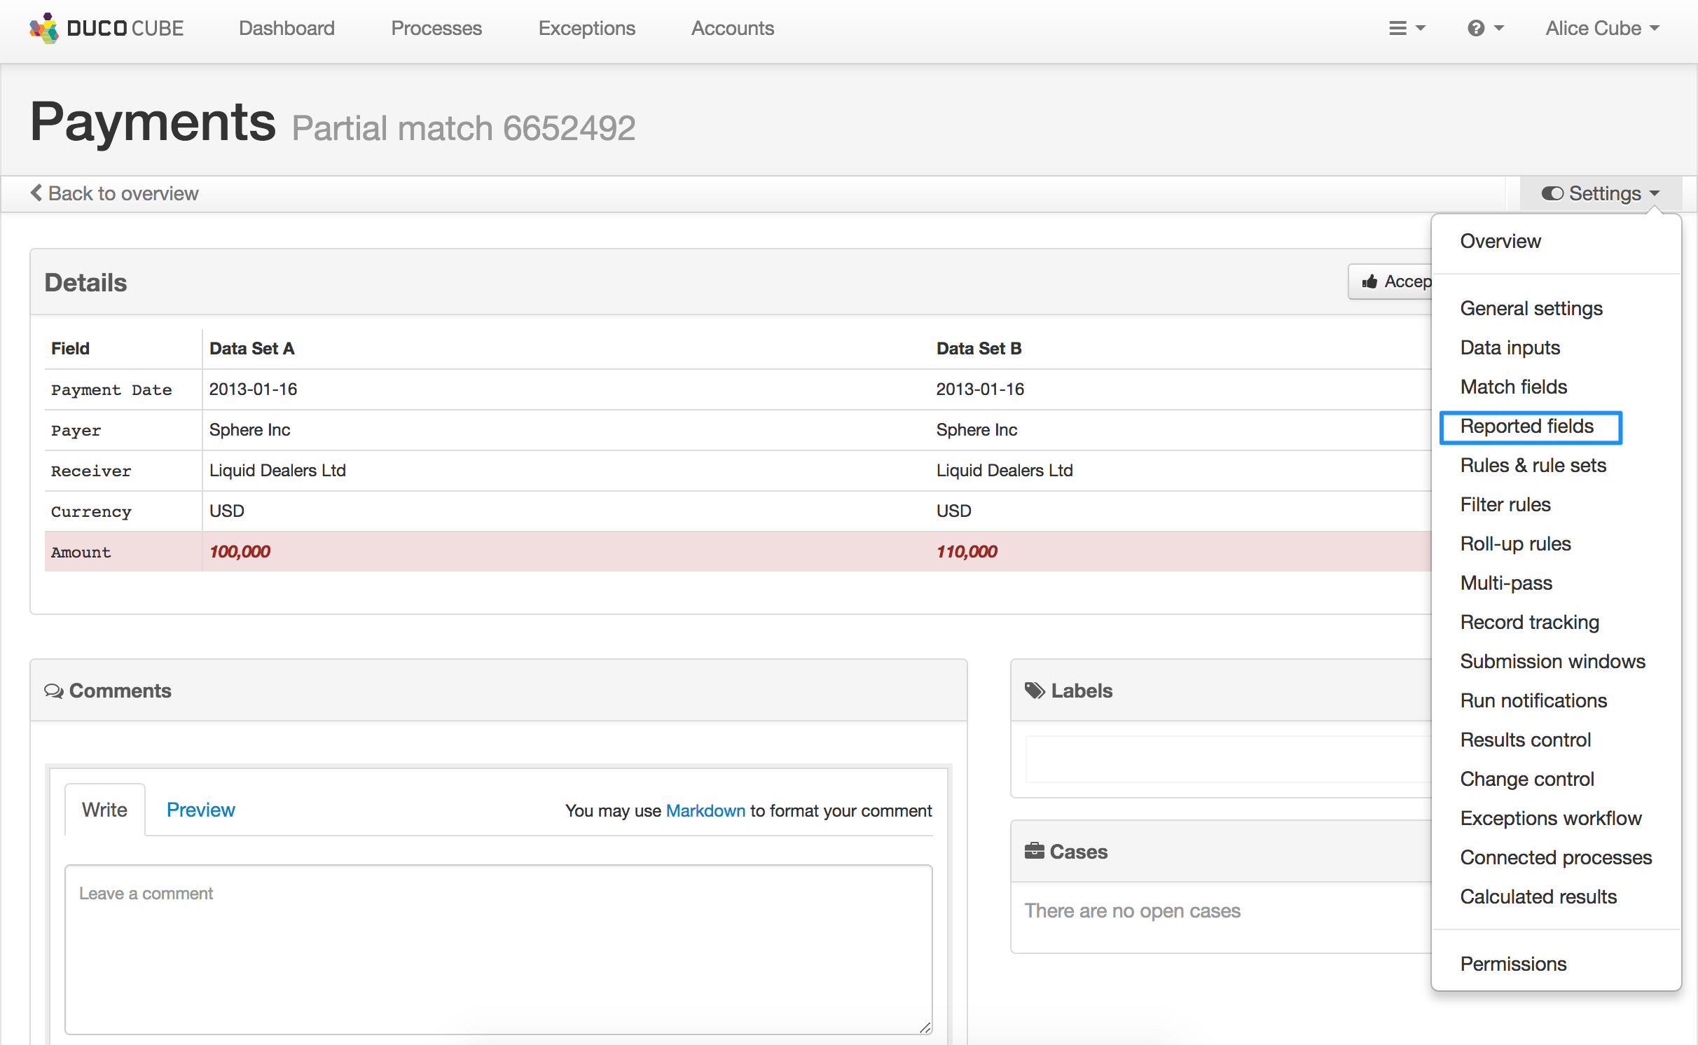Go to Exceptions in top navigation
The height and width of the screenshot is (1045, 1698).
point(586,28)
